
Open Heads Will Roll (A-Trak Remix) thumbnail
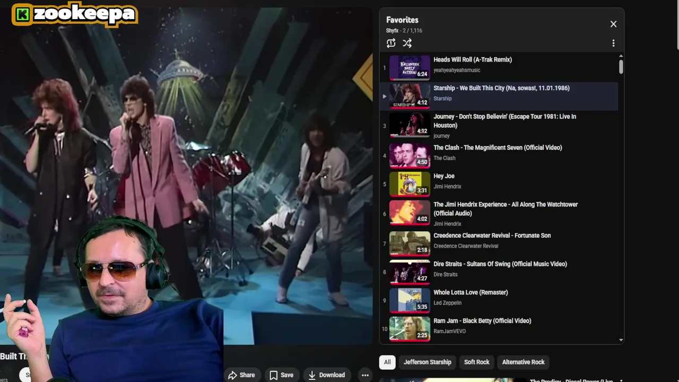(410, 67)
